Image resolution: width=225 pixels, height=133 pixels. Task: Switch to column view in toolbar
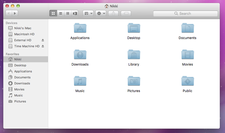coord(68,13)
